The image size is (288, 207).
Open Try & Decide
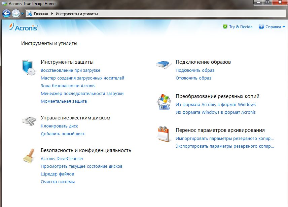[x=241, y=27]
